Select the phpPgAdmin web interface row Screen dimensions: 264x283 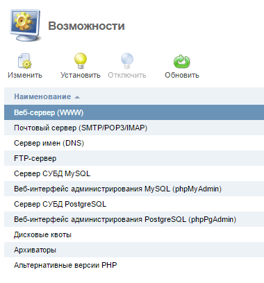pos(134,219)
